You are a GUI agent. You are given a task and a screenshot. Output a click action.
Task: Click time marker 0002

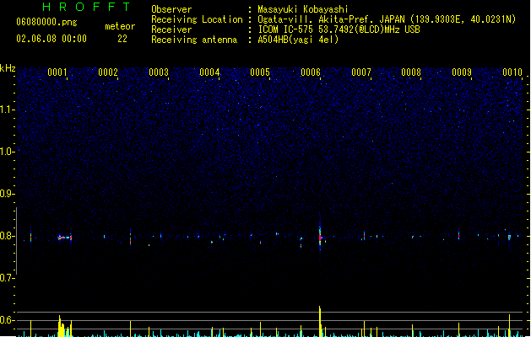coord(108,72)
